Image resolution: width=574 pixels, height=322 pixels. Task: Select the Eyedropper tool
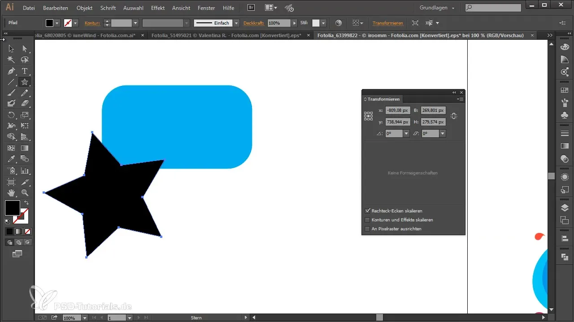tap(12, 159)
